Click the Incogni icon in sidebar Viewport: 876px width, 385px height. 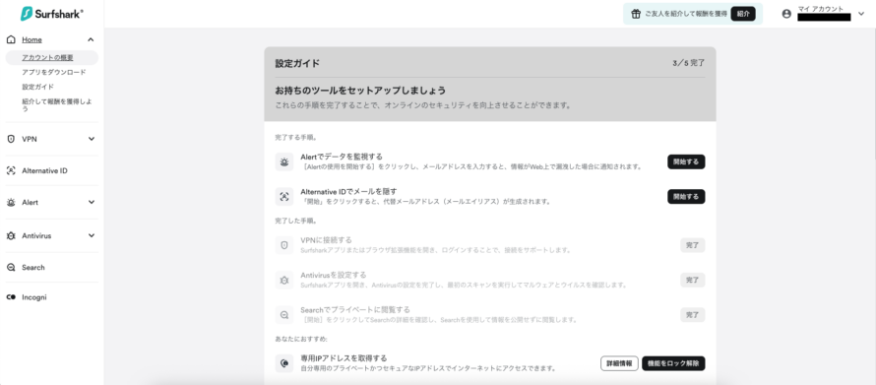11,297
